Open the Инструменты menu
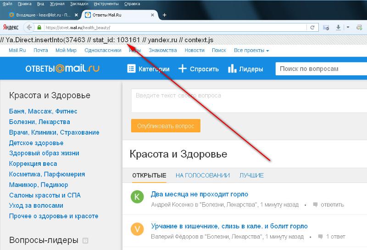 (106, 4)
